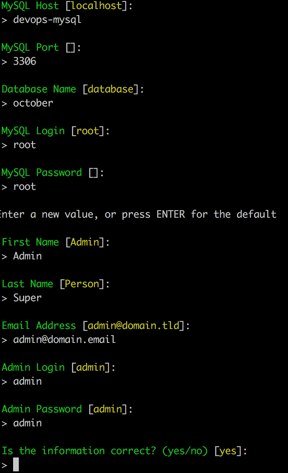This screenshot has width=288, height=473.
Task: Click the 'root' entry under MySQL Login
Action: (x=25, y=145)
